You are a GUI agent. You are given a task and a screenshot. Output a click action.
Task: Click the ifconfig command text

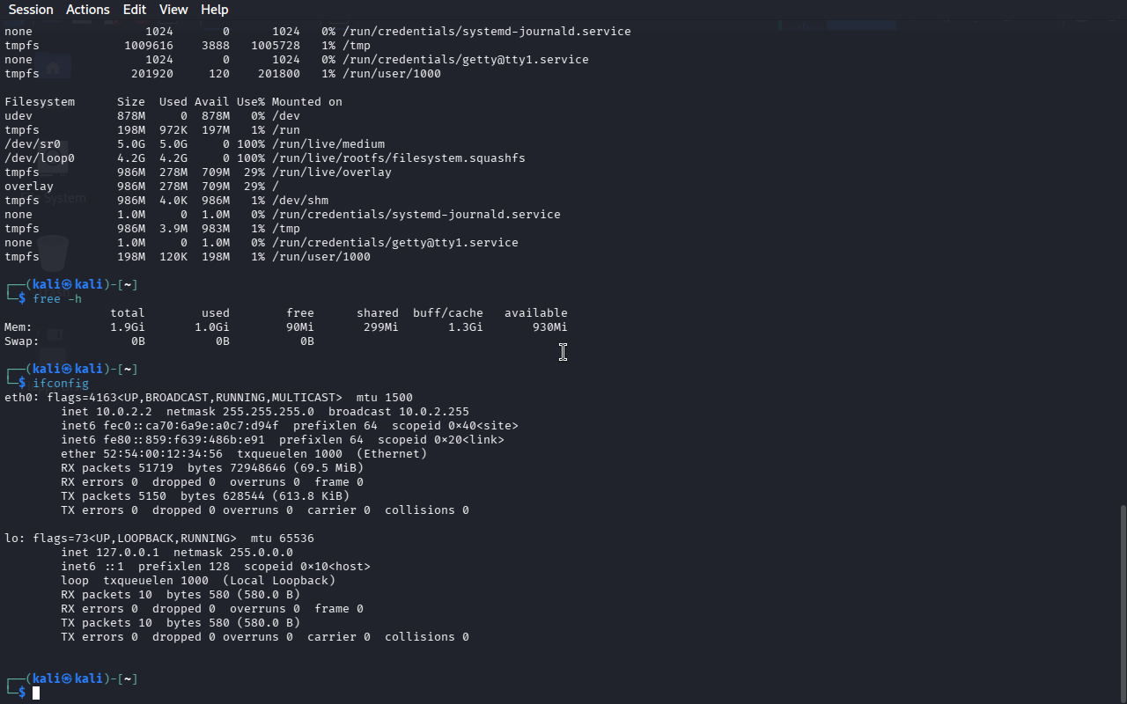[61, 384]
